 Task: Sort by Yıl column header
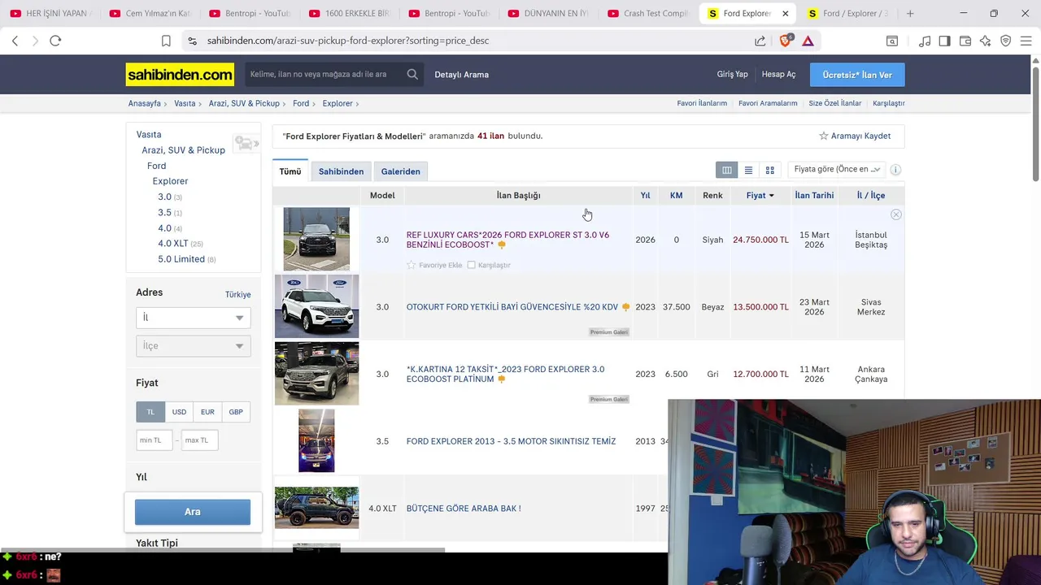point(645,196)
